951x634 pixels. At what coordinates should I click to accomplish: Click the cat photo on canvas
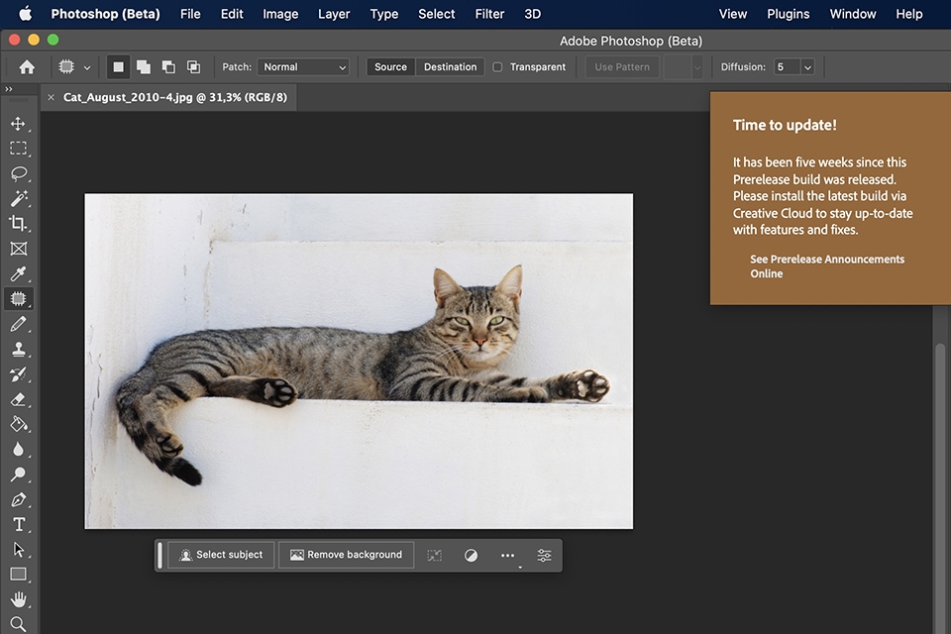tap(359, 361)
